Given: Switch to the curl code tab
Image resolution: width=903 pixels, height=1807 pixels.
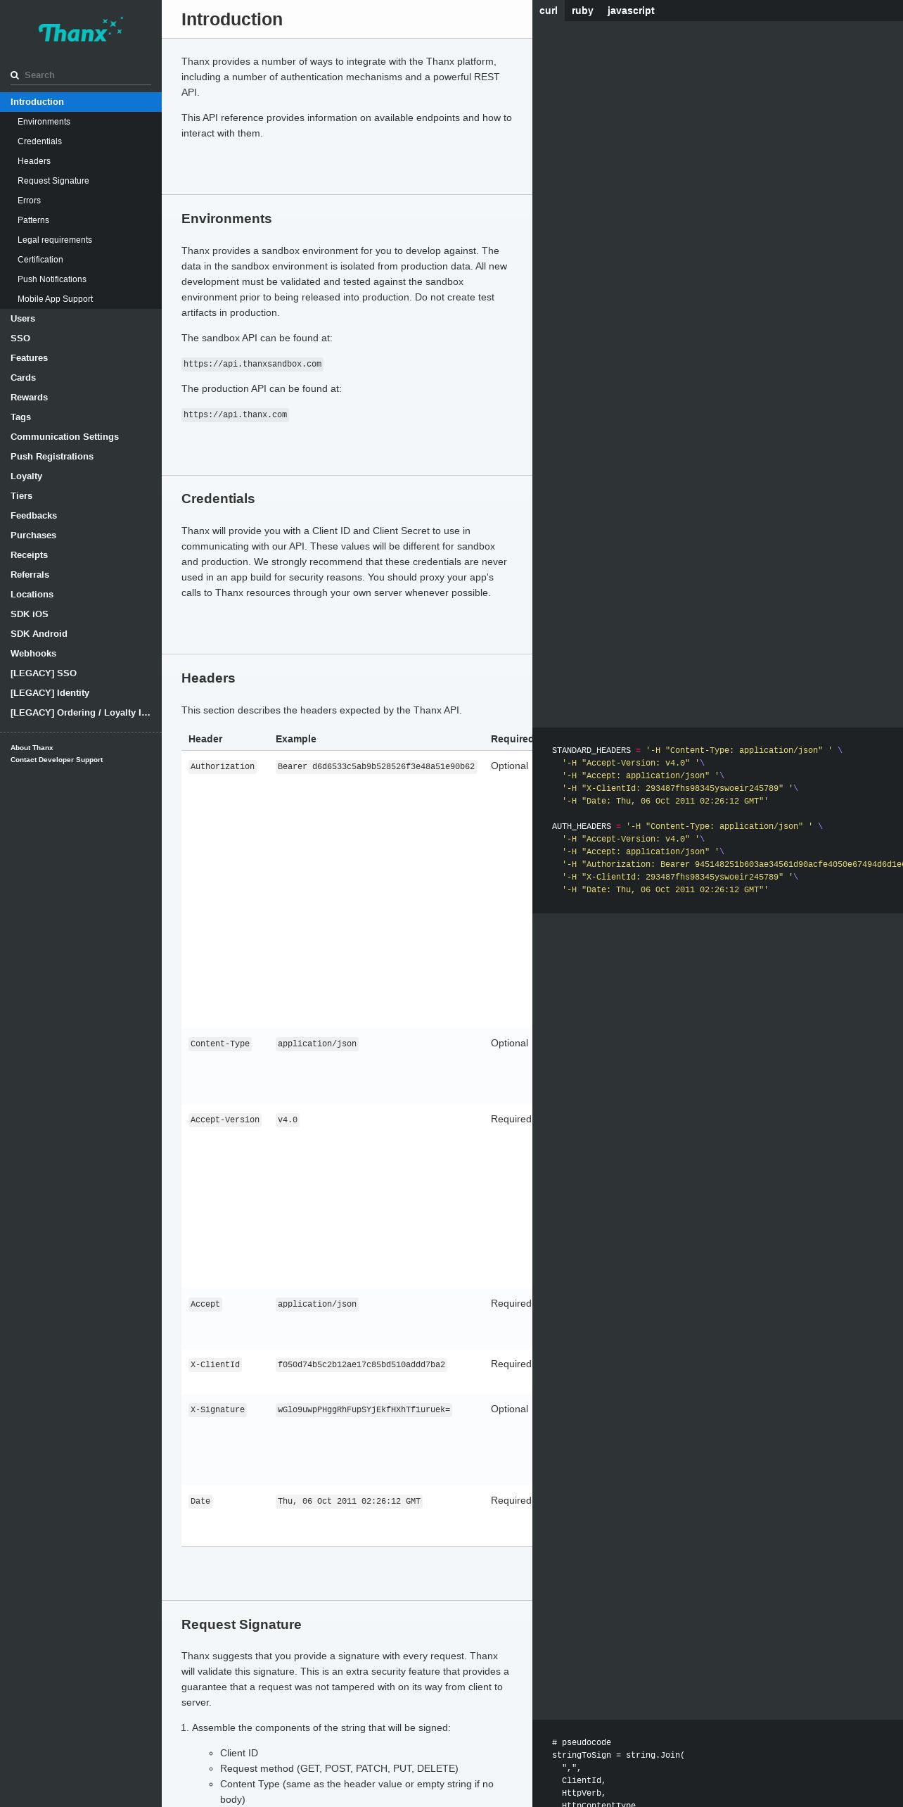Looking at the screenshot, I should (549, 11).
